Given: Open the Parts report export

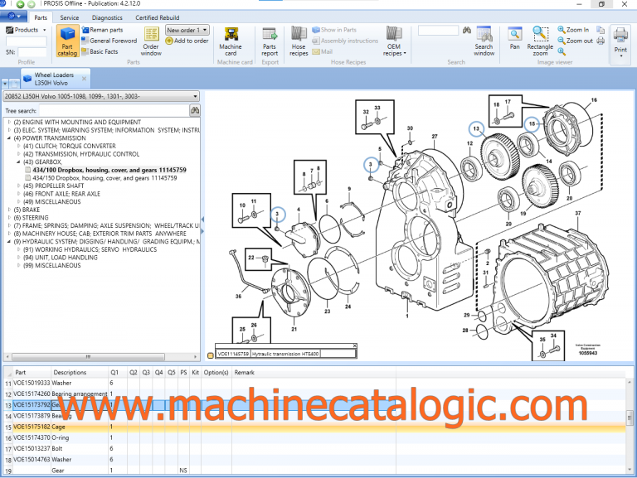Looking at the screenshot, I should [270, 41].
